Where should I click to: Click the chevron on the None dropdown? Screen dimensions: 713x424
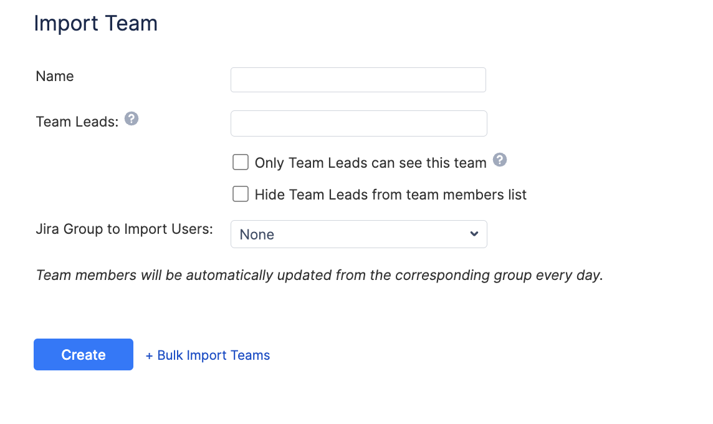pos(473,234)
